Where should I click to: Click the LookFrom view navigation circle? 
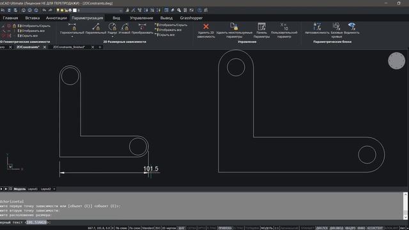pyautogui.click(x=396, y=61)
